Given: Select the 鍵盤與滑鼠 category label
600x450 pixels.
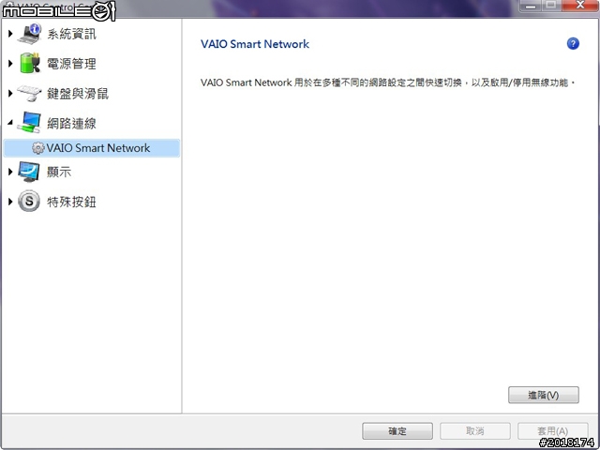Looking at the screenshot, I should click(78, 94).
